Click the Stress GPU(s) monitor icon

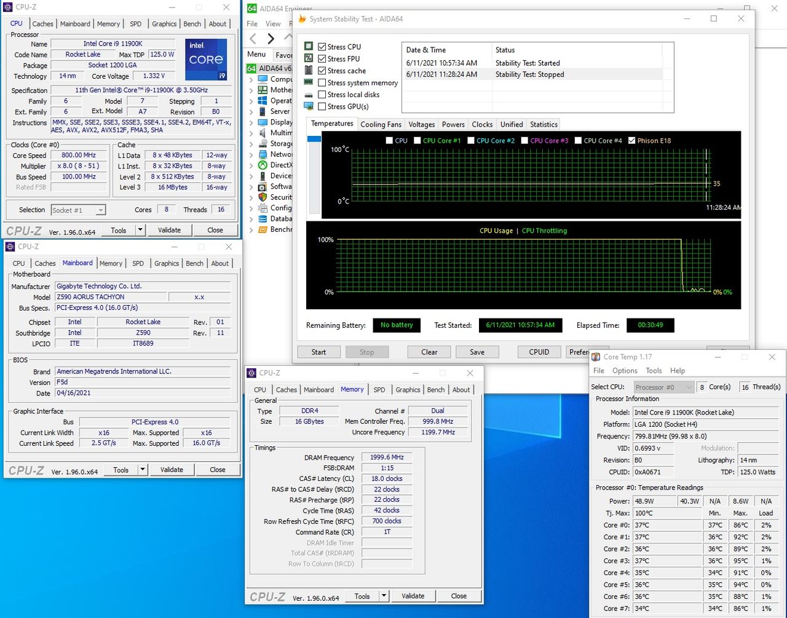tap(309, 106)
